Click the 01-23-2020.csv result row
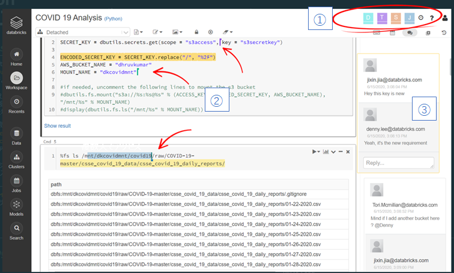Viewport: 454px width, 273px height. (199, 214)
